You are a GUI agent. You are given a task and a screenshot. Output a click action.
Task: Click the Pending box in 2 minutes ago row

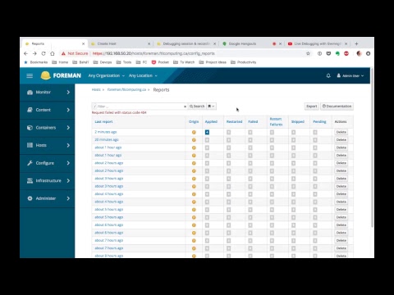315,132
